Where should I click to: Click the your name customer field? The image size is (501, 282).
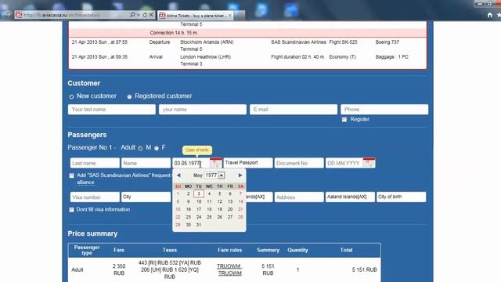tap(203, 110)
